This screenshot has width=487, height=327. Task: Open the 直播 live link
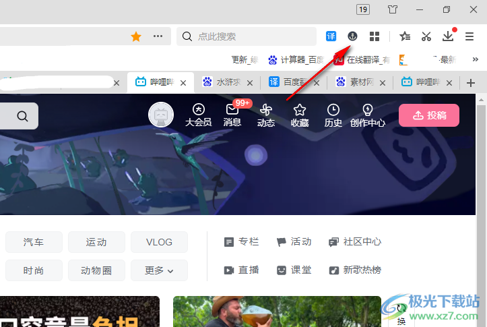(241, 270)
